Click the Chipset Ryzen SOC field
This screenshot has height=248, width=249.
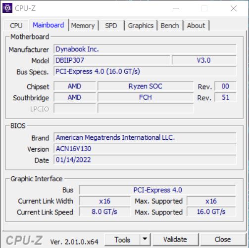tap(146, 86)
